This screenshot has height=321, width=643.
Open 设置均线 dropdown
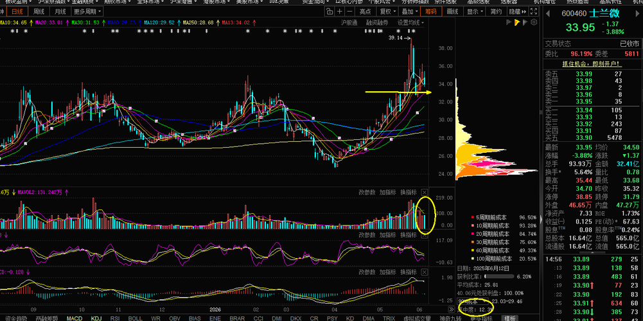tap(410, 22)
